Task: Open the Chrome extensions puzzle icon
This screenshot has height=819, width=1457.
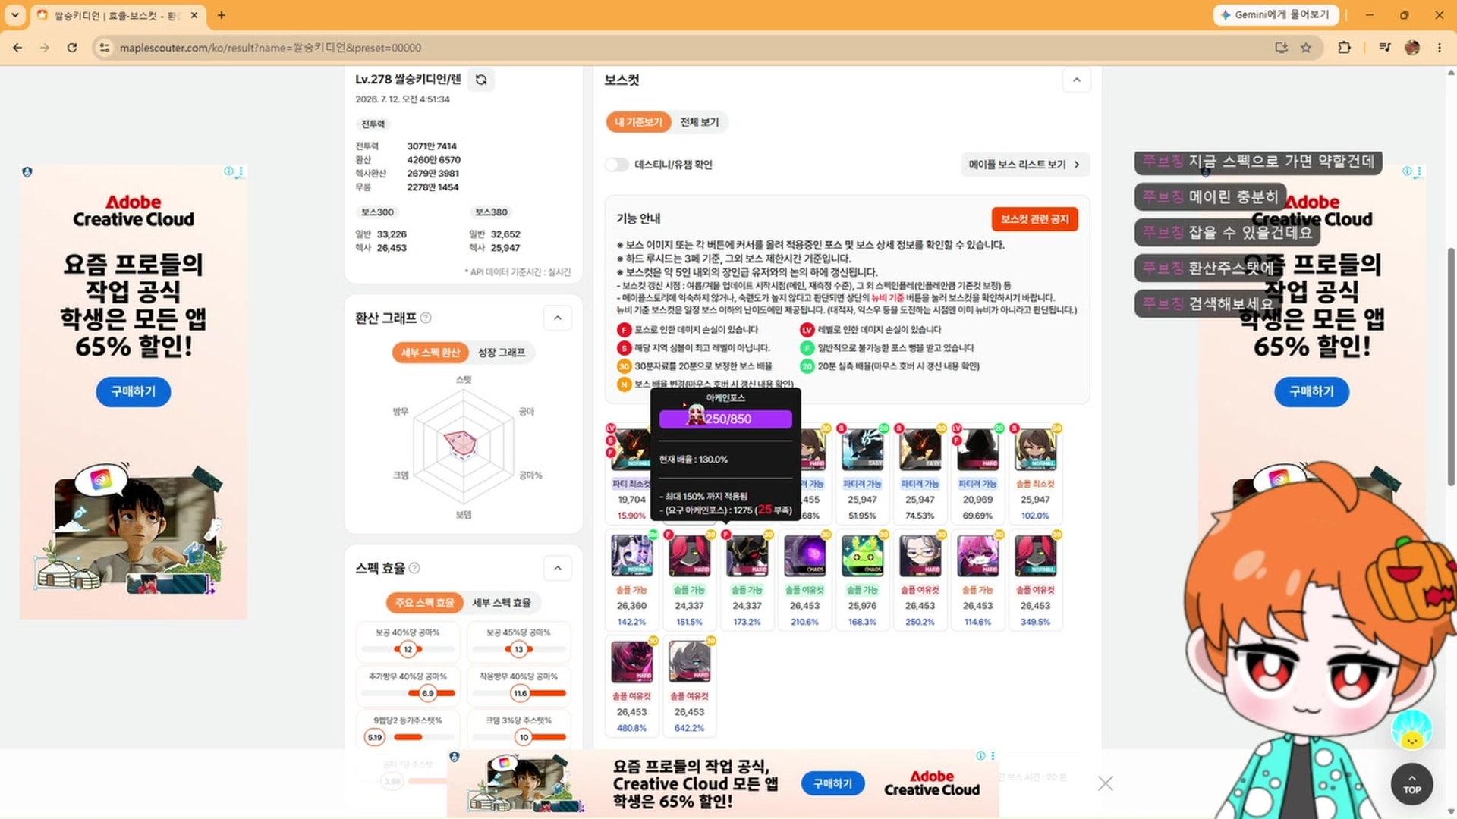Action: coord(1344,48)
